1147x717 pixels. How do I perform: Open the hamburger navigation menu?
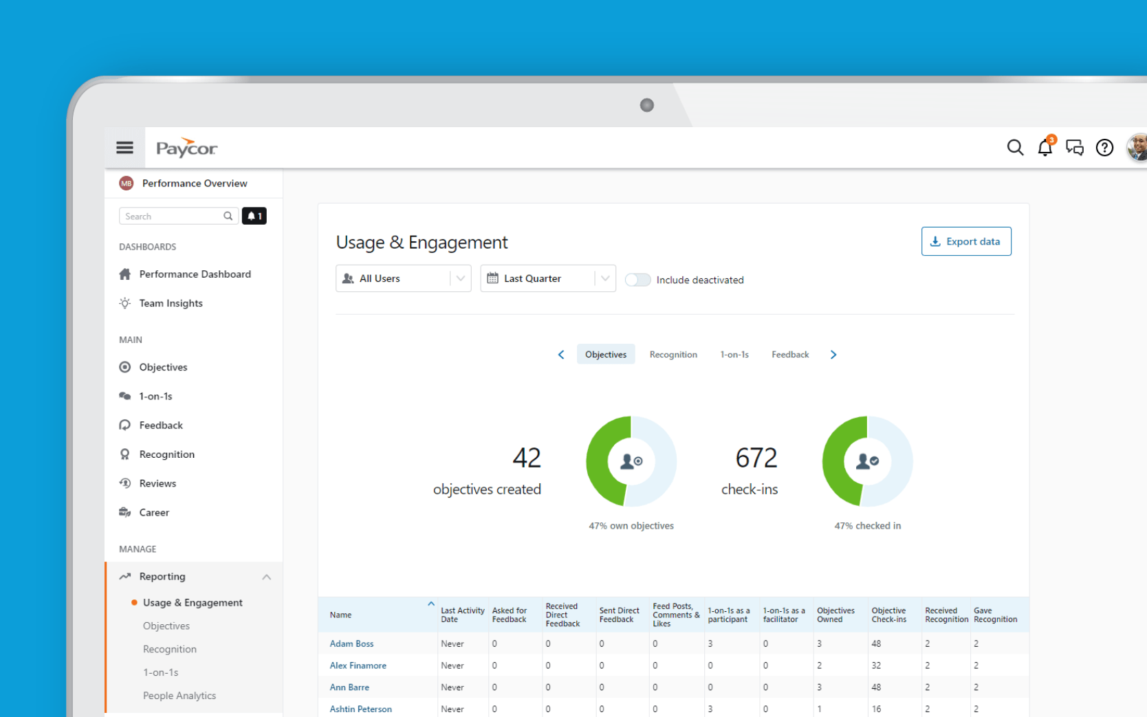point(124,147)
